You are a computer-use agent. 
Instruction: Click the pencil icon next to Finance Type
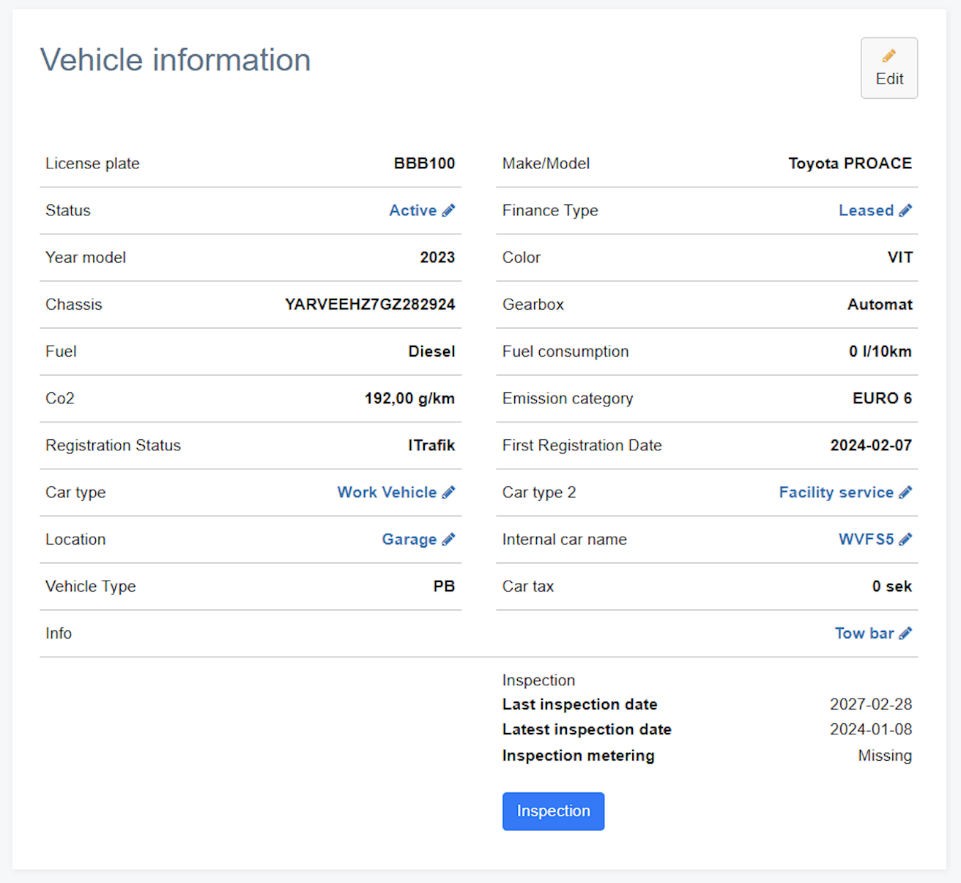(x=906, y=210)
